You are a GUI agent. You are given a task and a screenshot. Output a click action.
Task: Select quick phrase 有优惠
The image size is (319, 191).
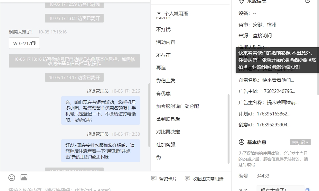(x=164, y=94)
